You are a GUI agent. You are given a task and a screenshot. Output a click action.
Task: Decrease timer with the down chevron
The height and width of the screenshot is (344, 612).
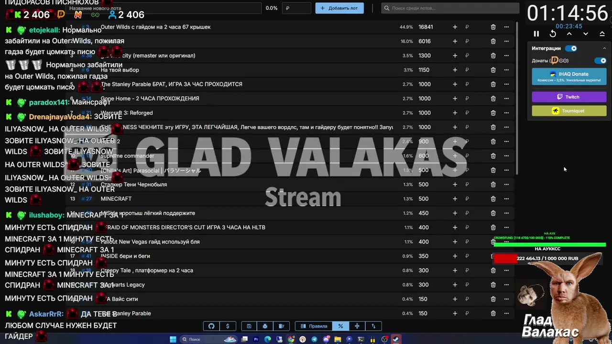tap(586, 34)
